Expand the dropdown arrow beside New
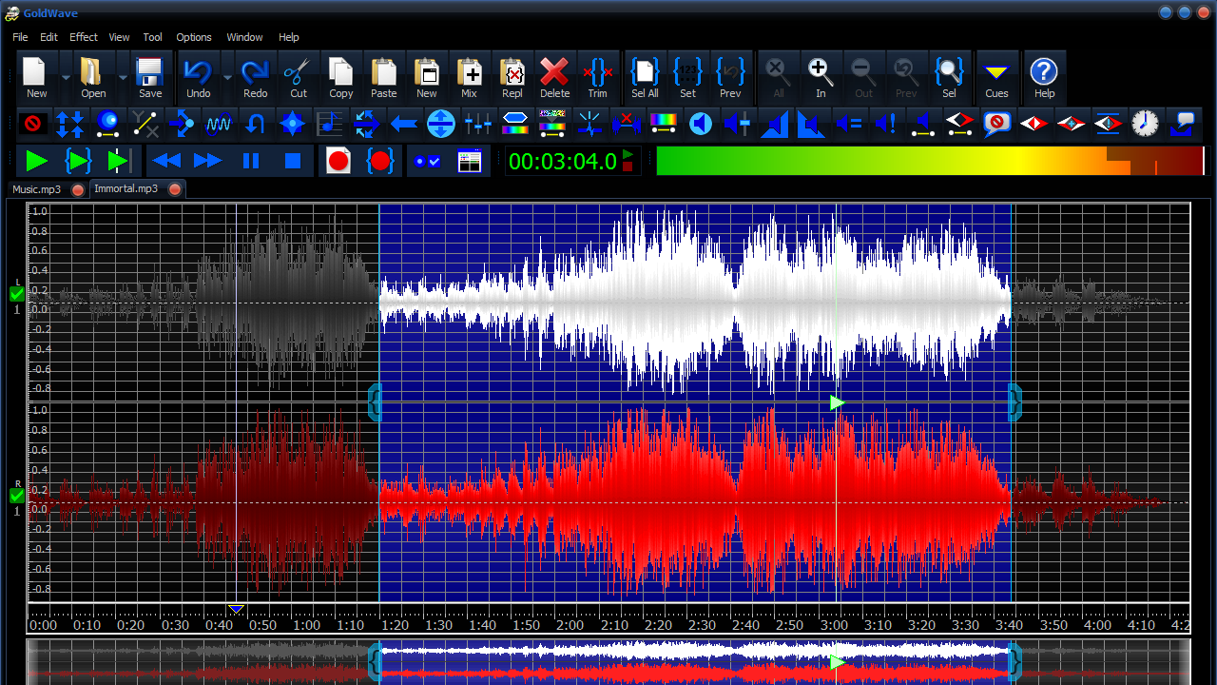Screen dimensions: 1217x685 (x=66, y=78)
